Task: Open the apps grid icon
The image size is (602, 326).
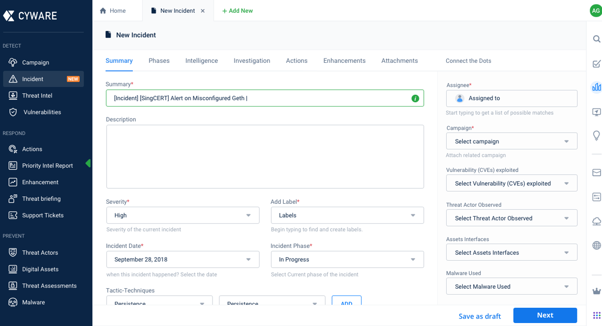Action: (x=597, y=315)
